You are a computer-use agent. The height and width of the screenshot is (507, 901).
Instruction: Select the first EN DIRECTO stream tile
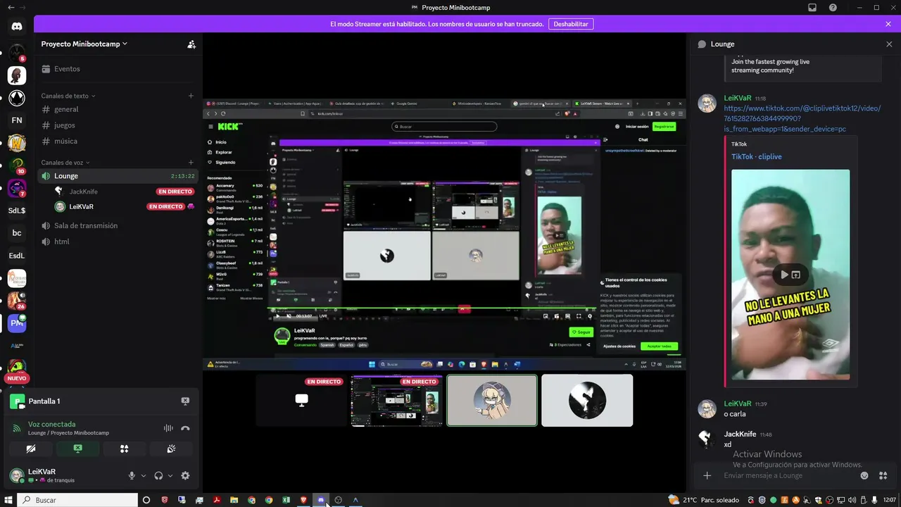tap(301, 400)
